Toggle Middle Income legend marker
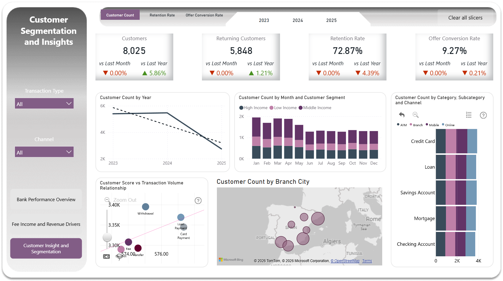 coord(300,108)
